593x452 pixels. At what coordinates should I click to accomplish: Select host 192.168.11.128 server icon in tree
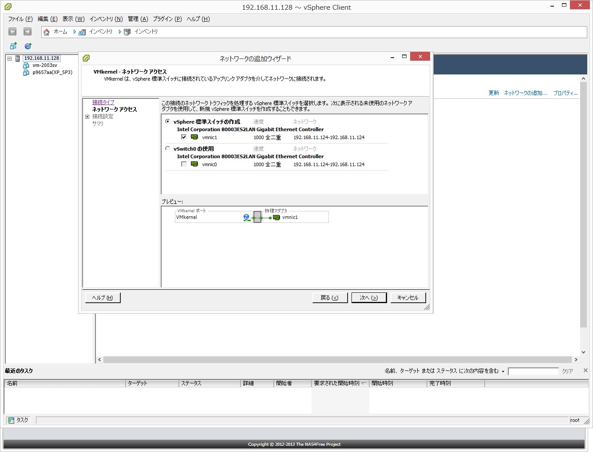pos(18,58)
